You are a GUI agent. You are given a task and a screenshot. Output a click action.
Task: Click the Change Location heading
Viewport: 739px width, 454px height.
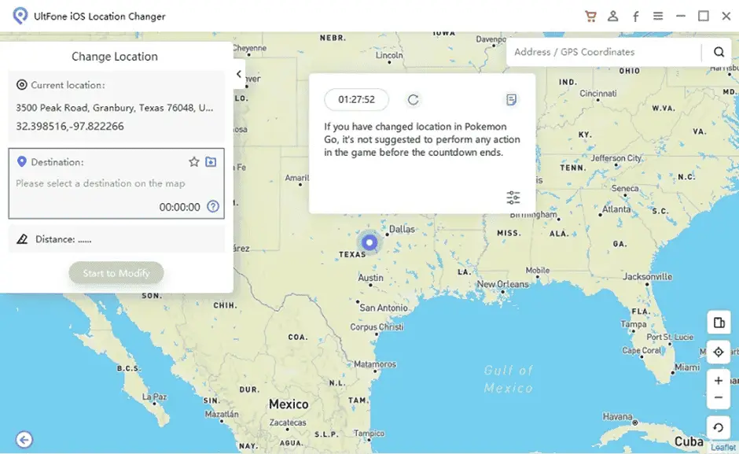(x=115, y=56)
